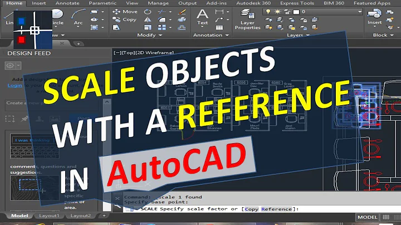Screen dimensions: 401x225
Task: Select the Fillet tool icon
Action: click(162, 19)
